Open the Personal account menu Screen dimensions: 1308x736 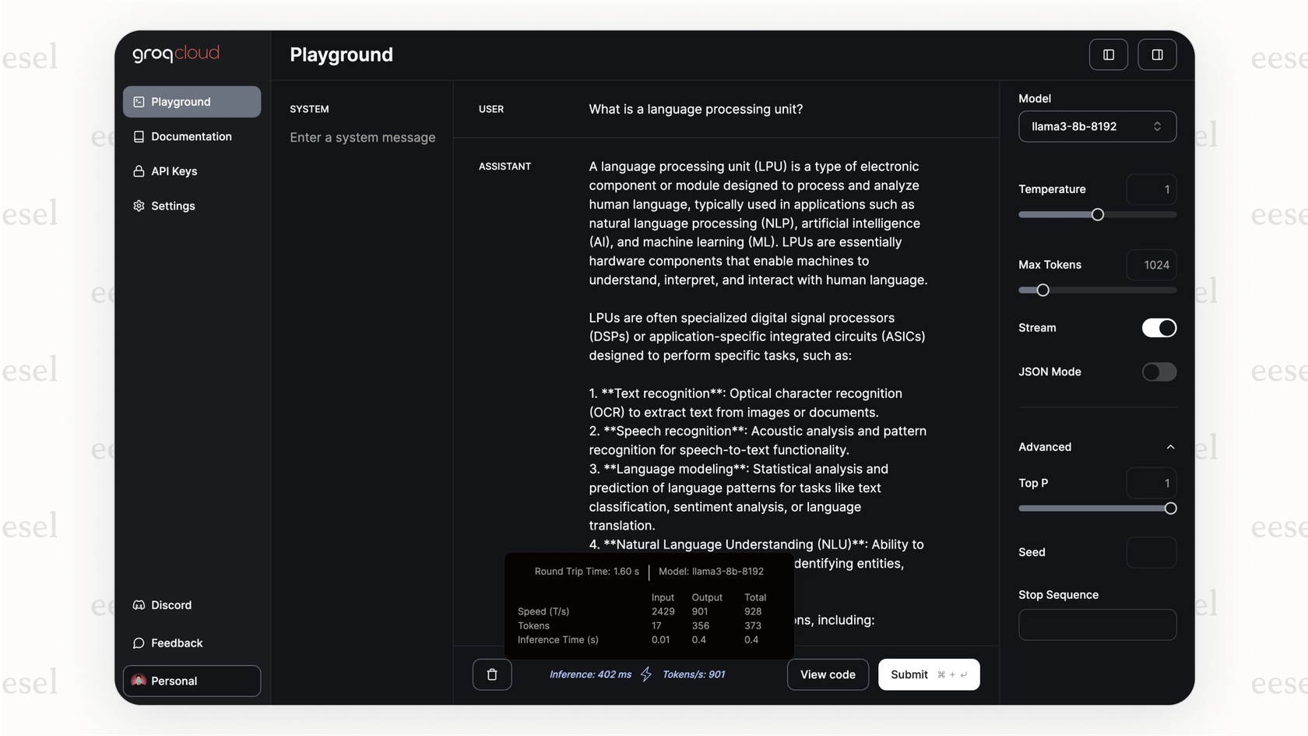click(192, 680)
